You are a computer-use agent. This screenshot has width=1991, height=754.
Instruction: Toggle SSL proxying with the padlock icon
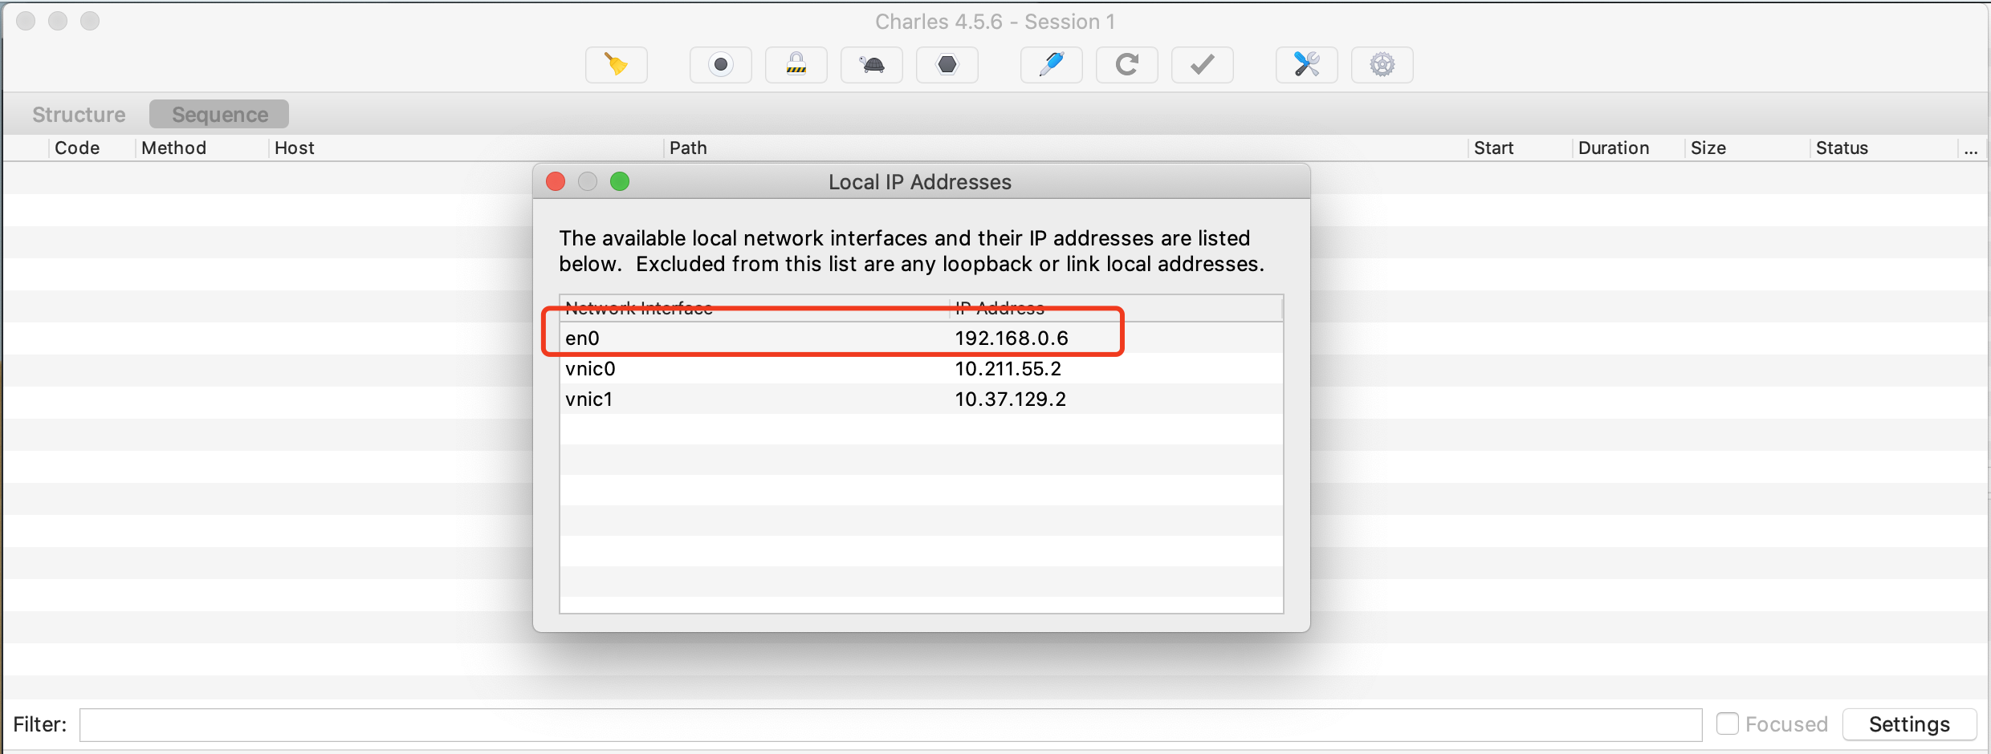pyautogui.click(x=796, y=65)
